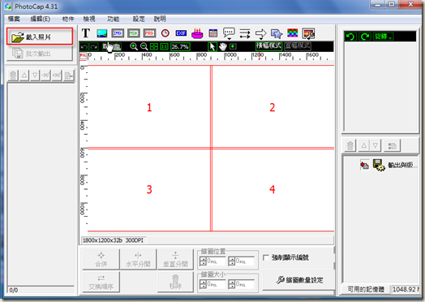The height and width of the screenshot is (302, 425).
Task: Move photo up in left photo list
Action: pyautogui.click(x=24, y=75)
